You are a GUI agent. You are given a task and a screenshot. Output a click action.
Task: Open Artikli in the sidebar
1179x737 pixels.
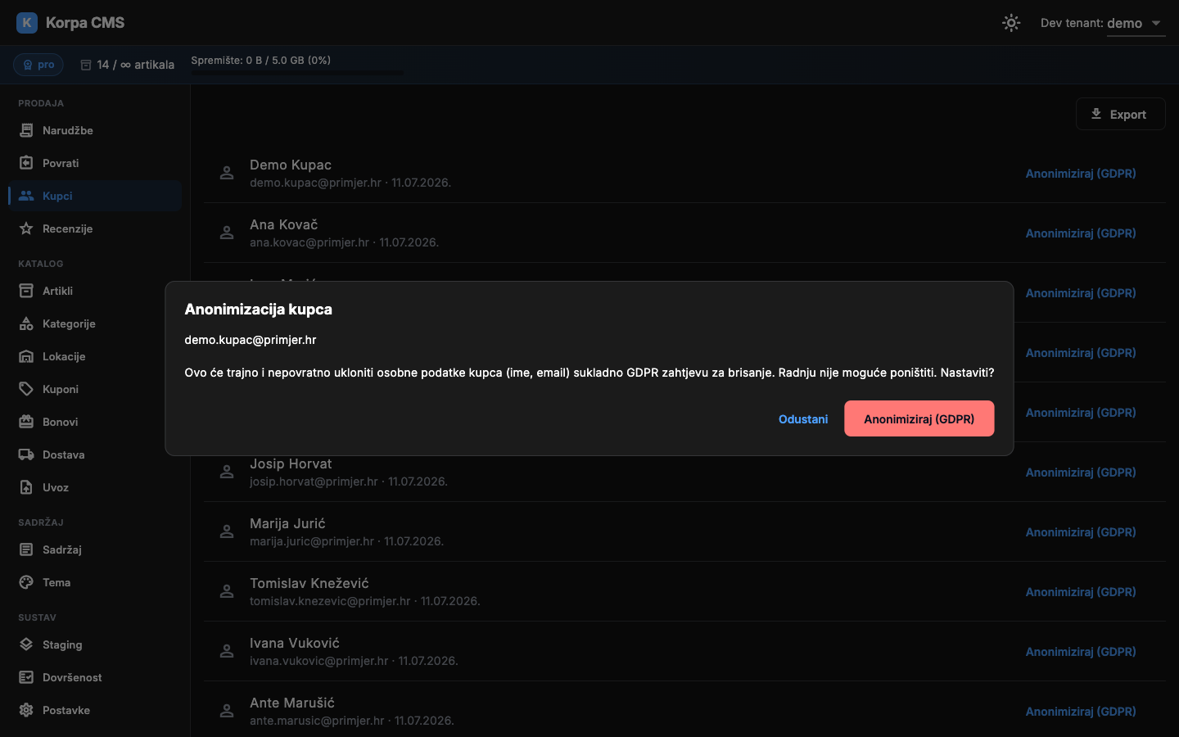95,291
